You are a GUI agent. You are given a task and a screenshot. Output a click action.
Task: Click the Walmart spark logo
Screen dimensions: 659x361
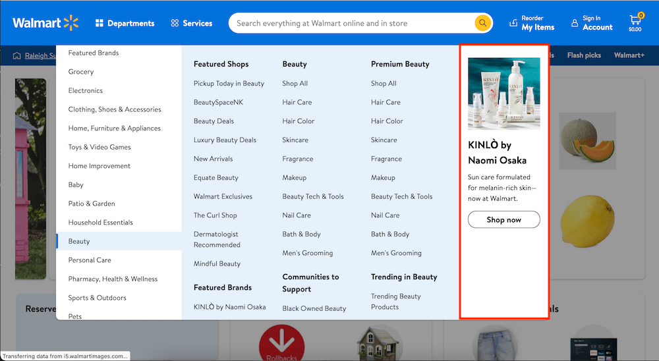coord(71,23)
